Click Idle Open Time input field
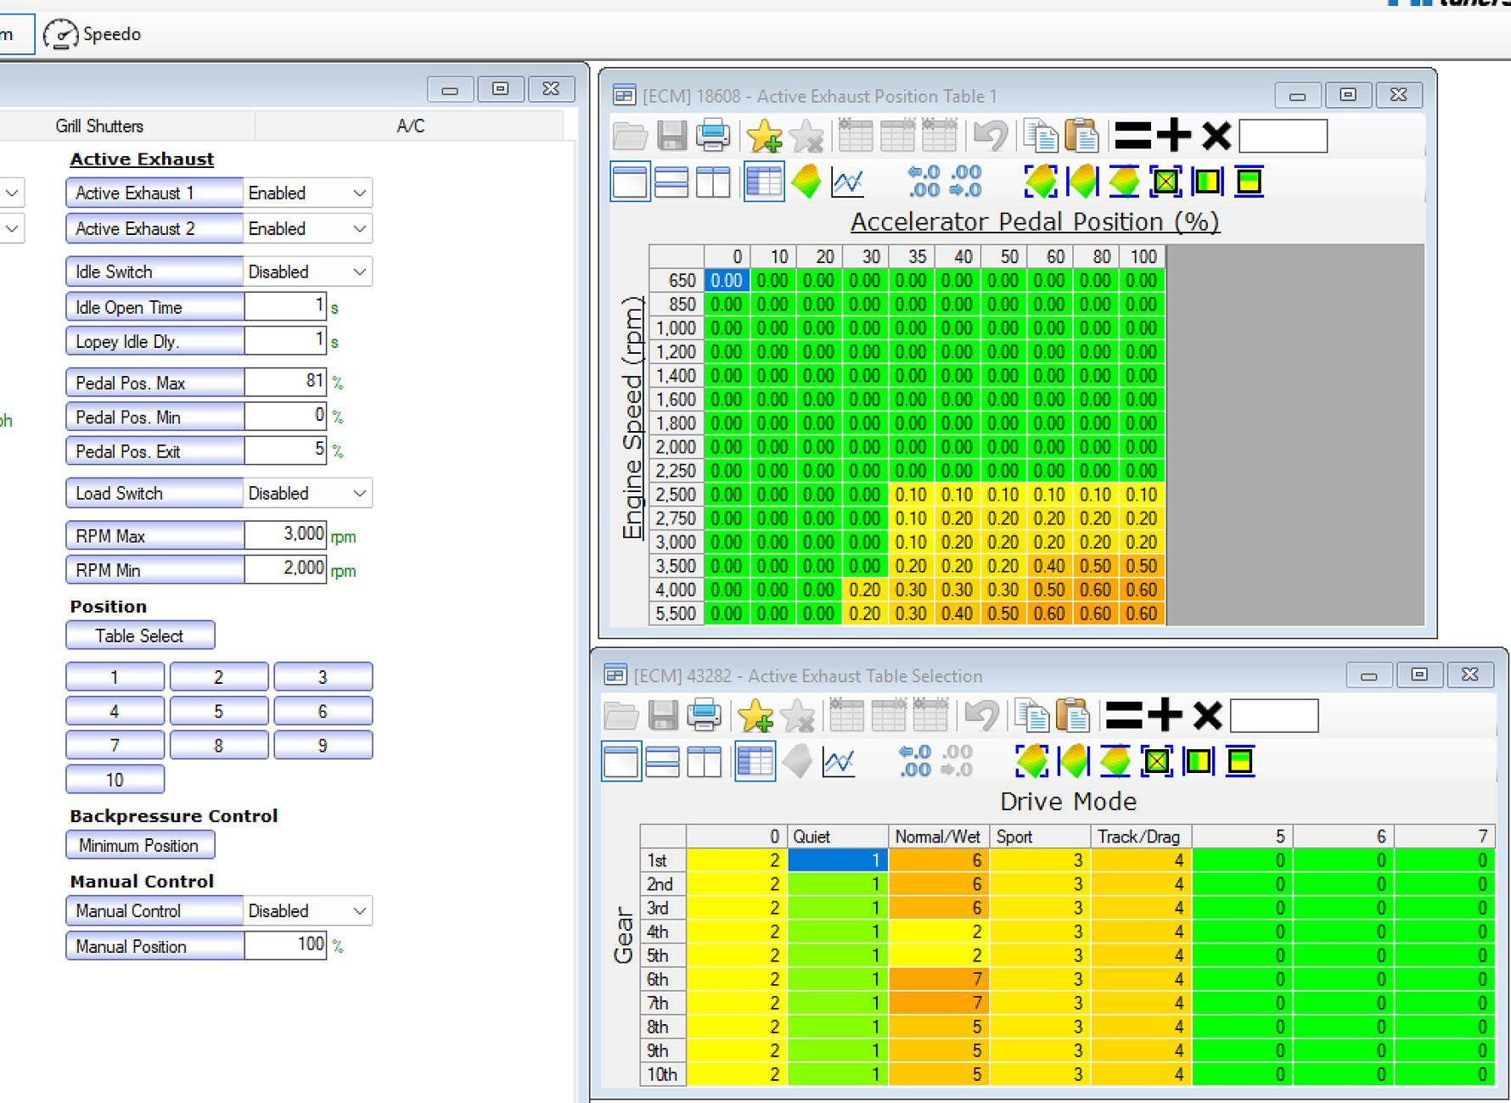 [x=285, y=306]
